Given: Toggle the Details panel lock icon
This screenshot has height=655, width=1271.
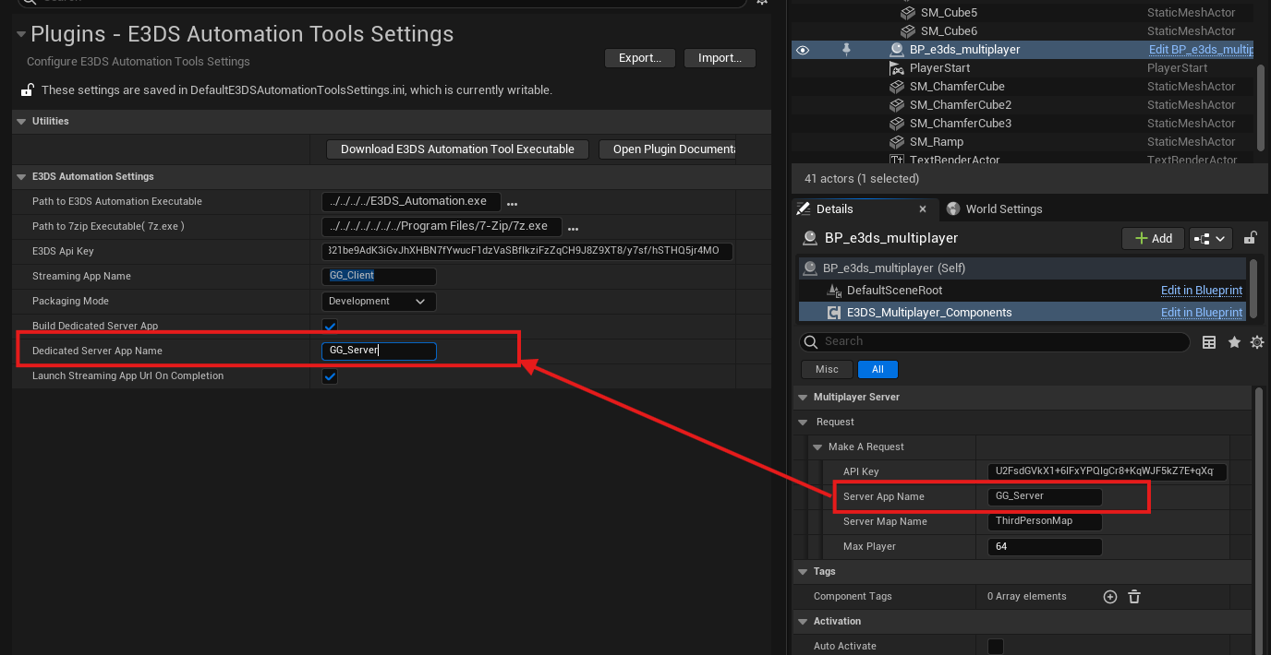Looking at the screenshot, I should coord(1250,238).
